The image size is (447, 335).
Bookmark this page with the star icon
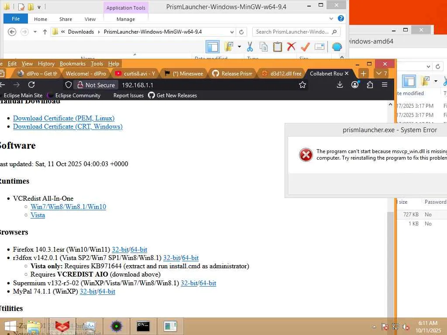coord(303,85)
